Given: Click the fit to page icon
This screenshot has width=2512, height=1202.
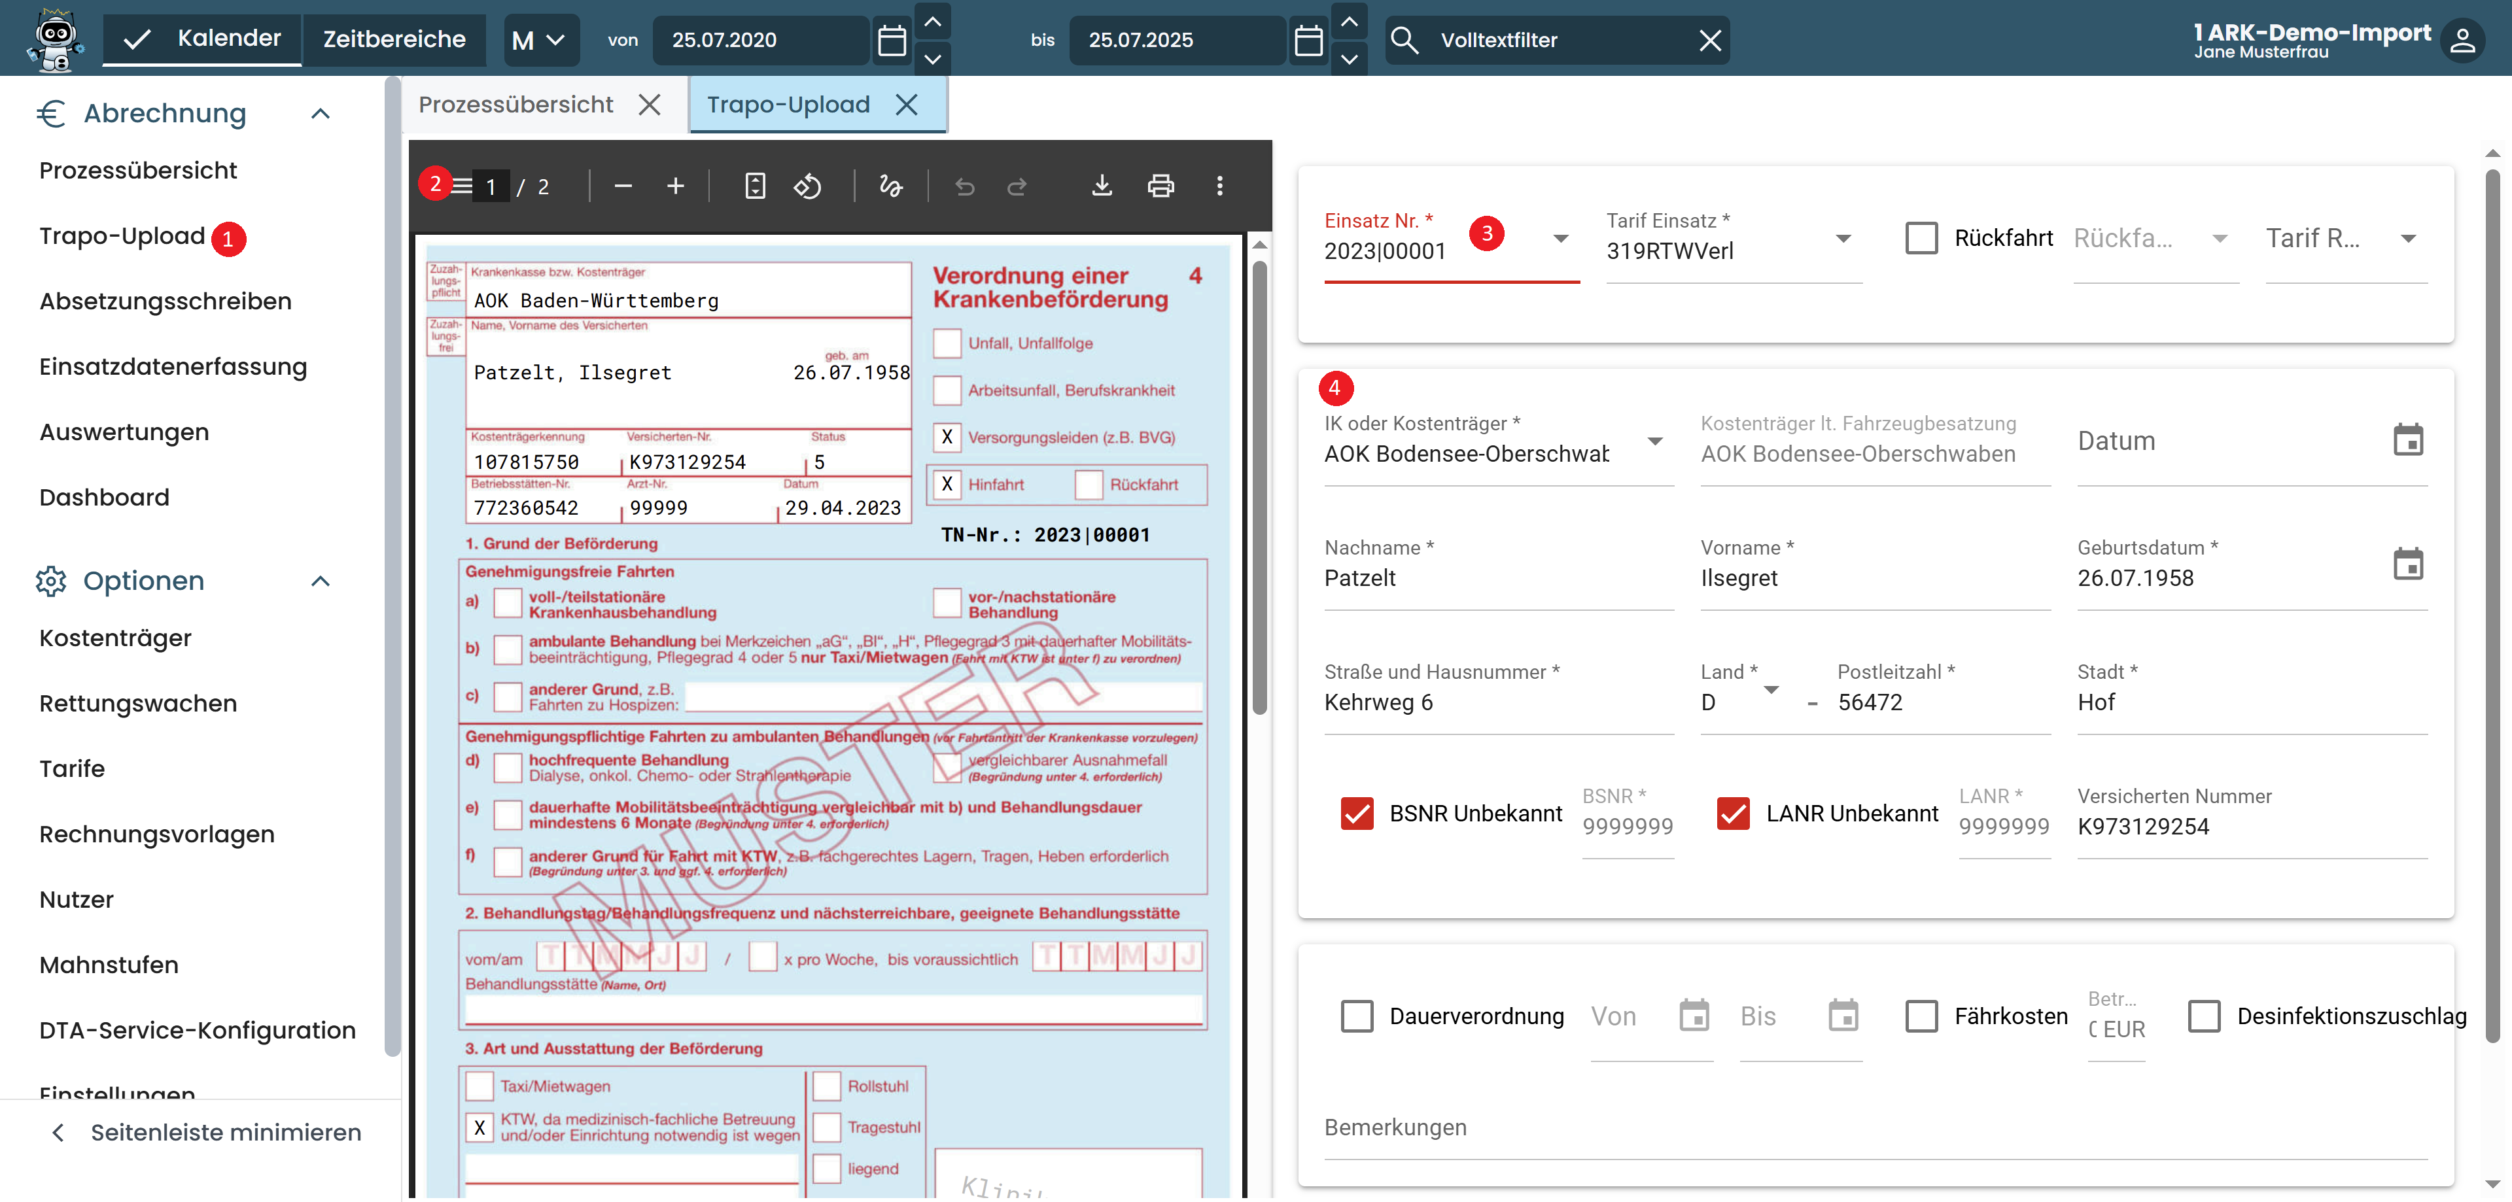Looking at the screenshot, I should (755, 185).
